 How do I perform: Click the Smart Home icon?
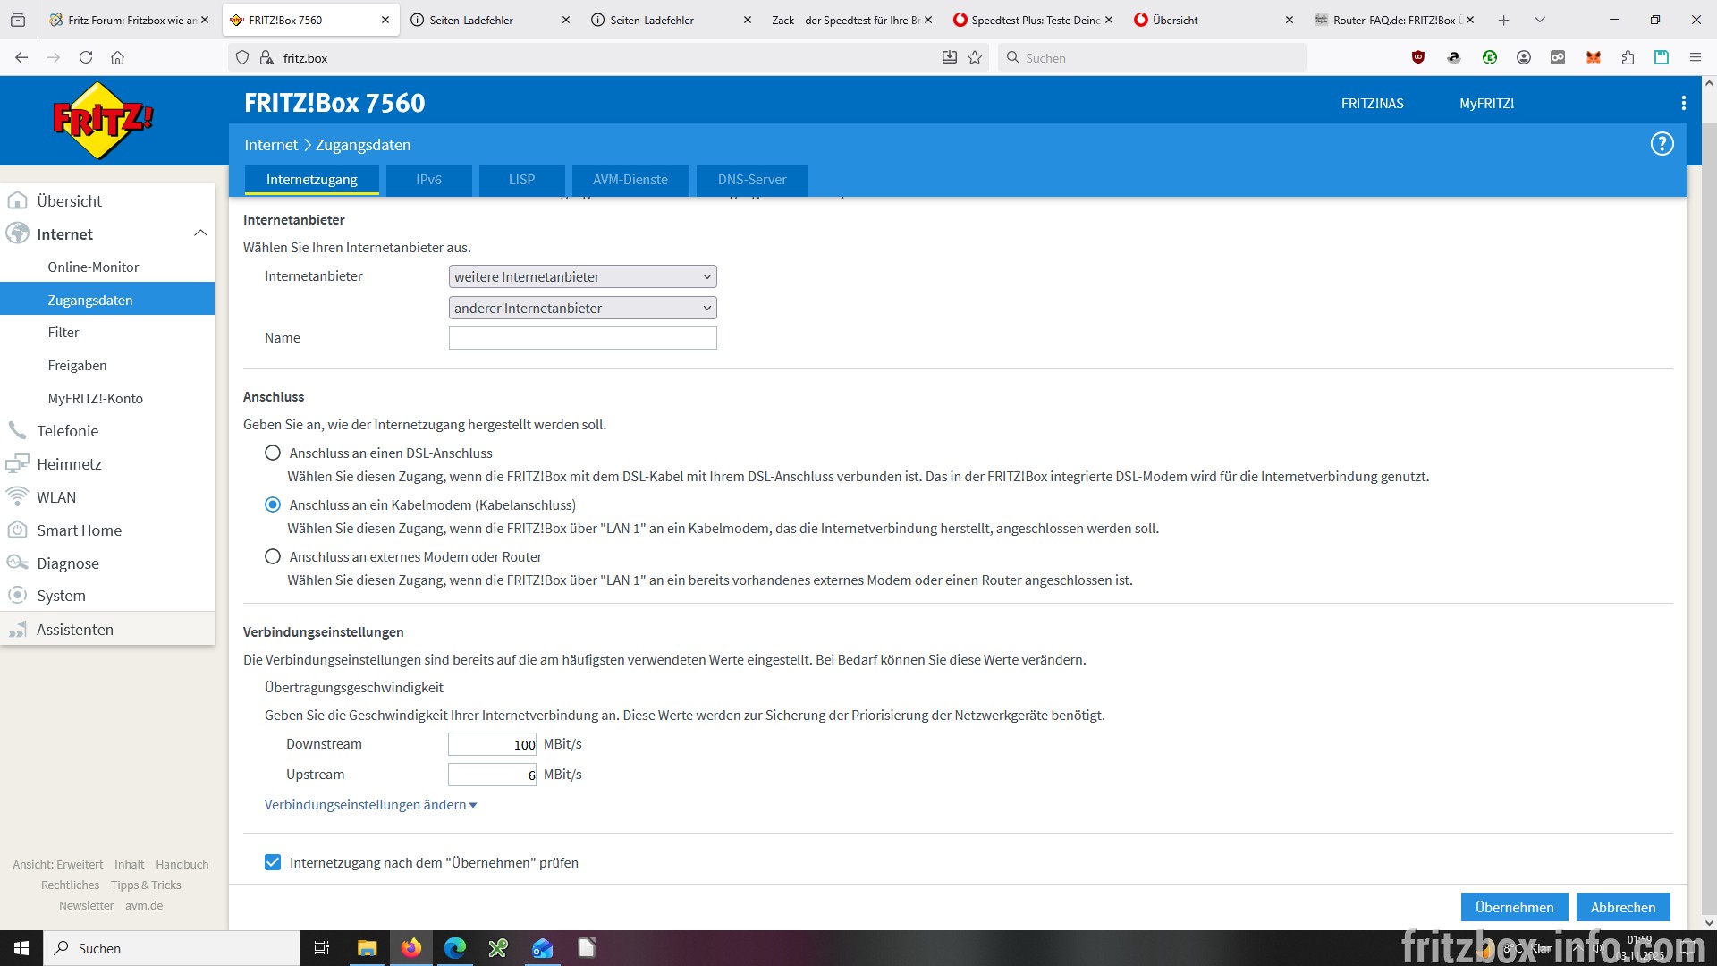tap(17, 530)
